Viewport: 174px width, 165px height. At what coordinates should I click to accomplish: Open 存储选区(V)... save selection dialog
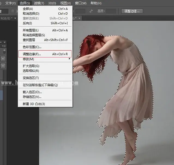click(x=45, y=97)
